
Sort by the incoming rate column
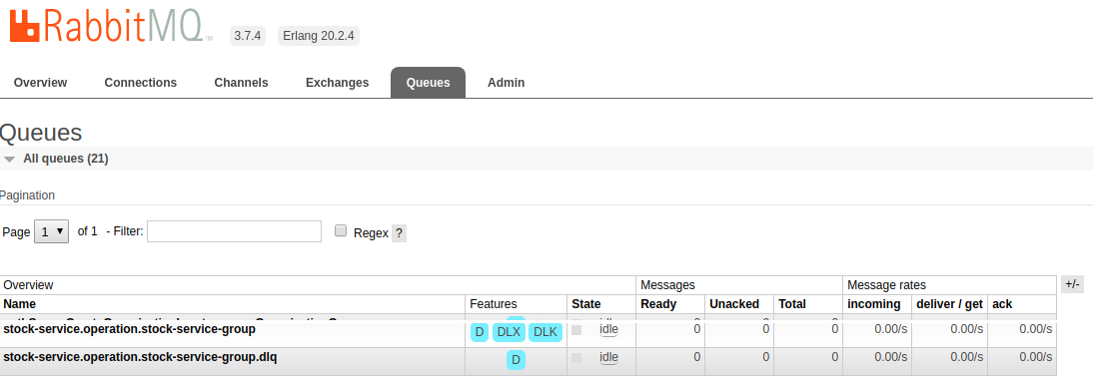click(x=873, y=303)
